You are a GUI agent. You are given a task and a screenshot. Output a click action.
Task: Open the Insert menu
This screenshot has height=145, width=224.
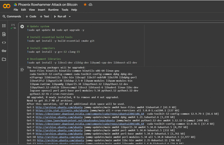(42, 10)
